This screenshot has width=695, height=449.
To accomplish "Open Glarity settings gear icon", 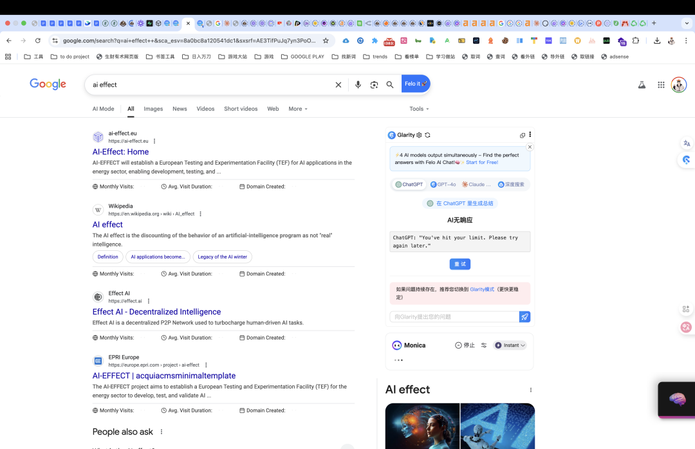I will (x=419, y=134).
